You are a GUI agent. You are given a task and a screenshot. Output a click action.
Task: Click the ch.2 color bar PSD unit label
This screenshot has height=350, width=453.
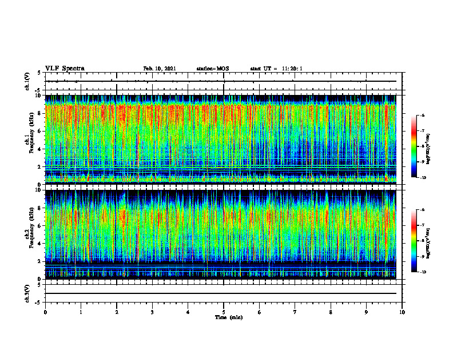coord(428,244)
